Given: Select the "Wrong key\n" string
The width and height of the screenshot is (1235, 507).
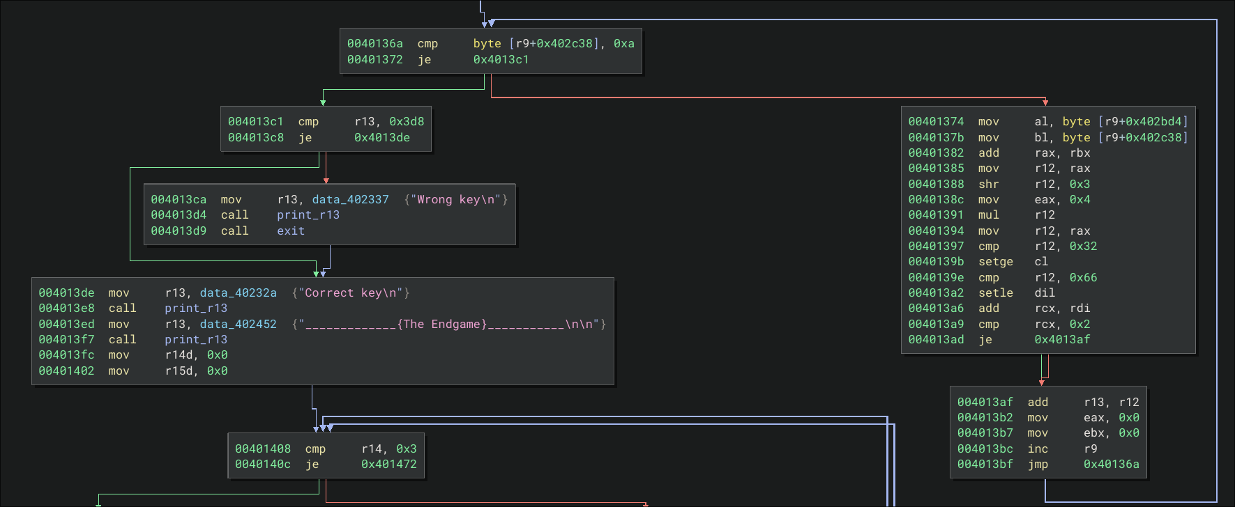Looking at the screenshot, I should [x=456, y=200].
